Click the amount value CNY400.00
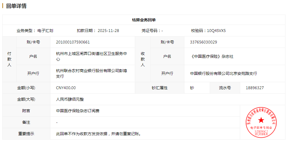The image size is (290, 143). coord(66,88)
